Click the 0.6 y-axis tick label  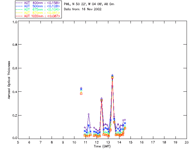[x=15, y=68]
